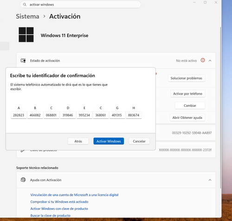Click the field containing 068801

point(52,115)
